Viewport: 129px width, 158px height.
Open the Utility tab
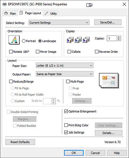tap(51, 13)
